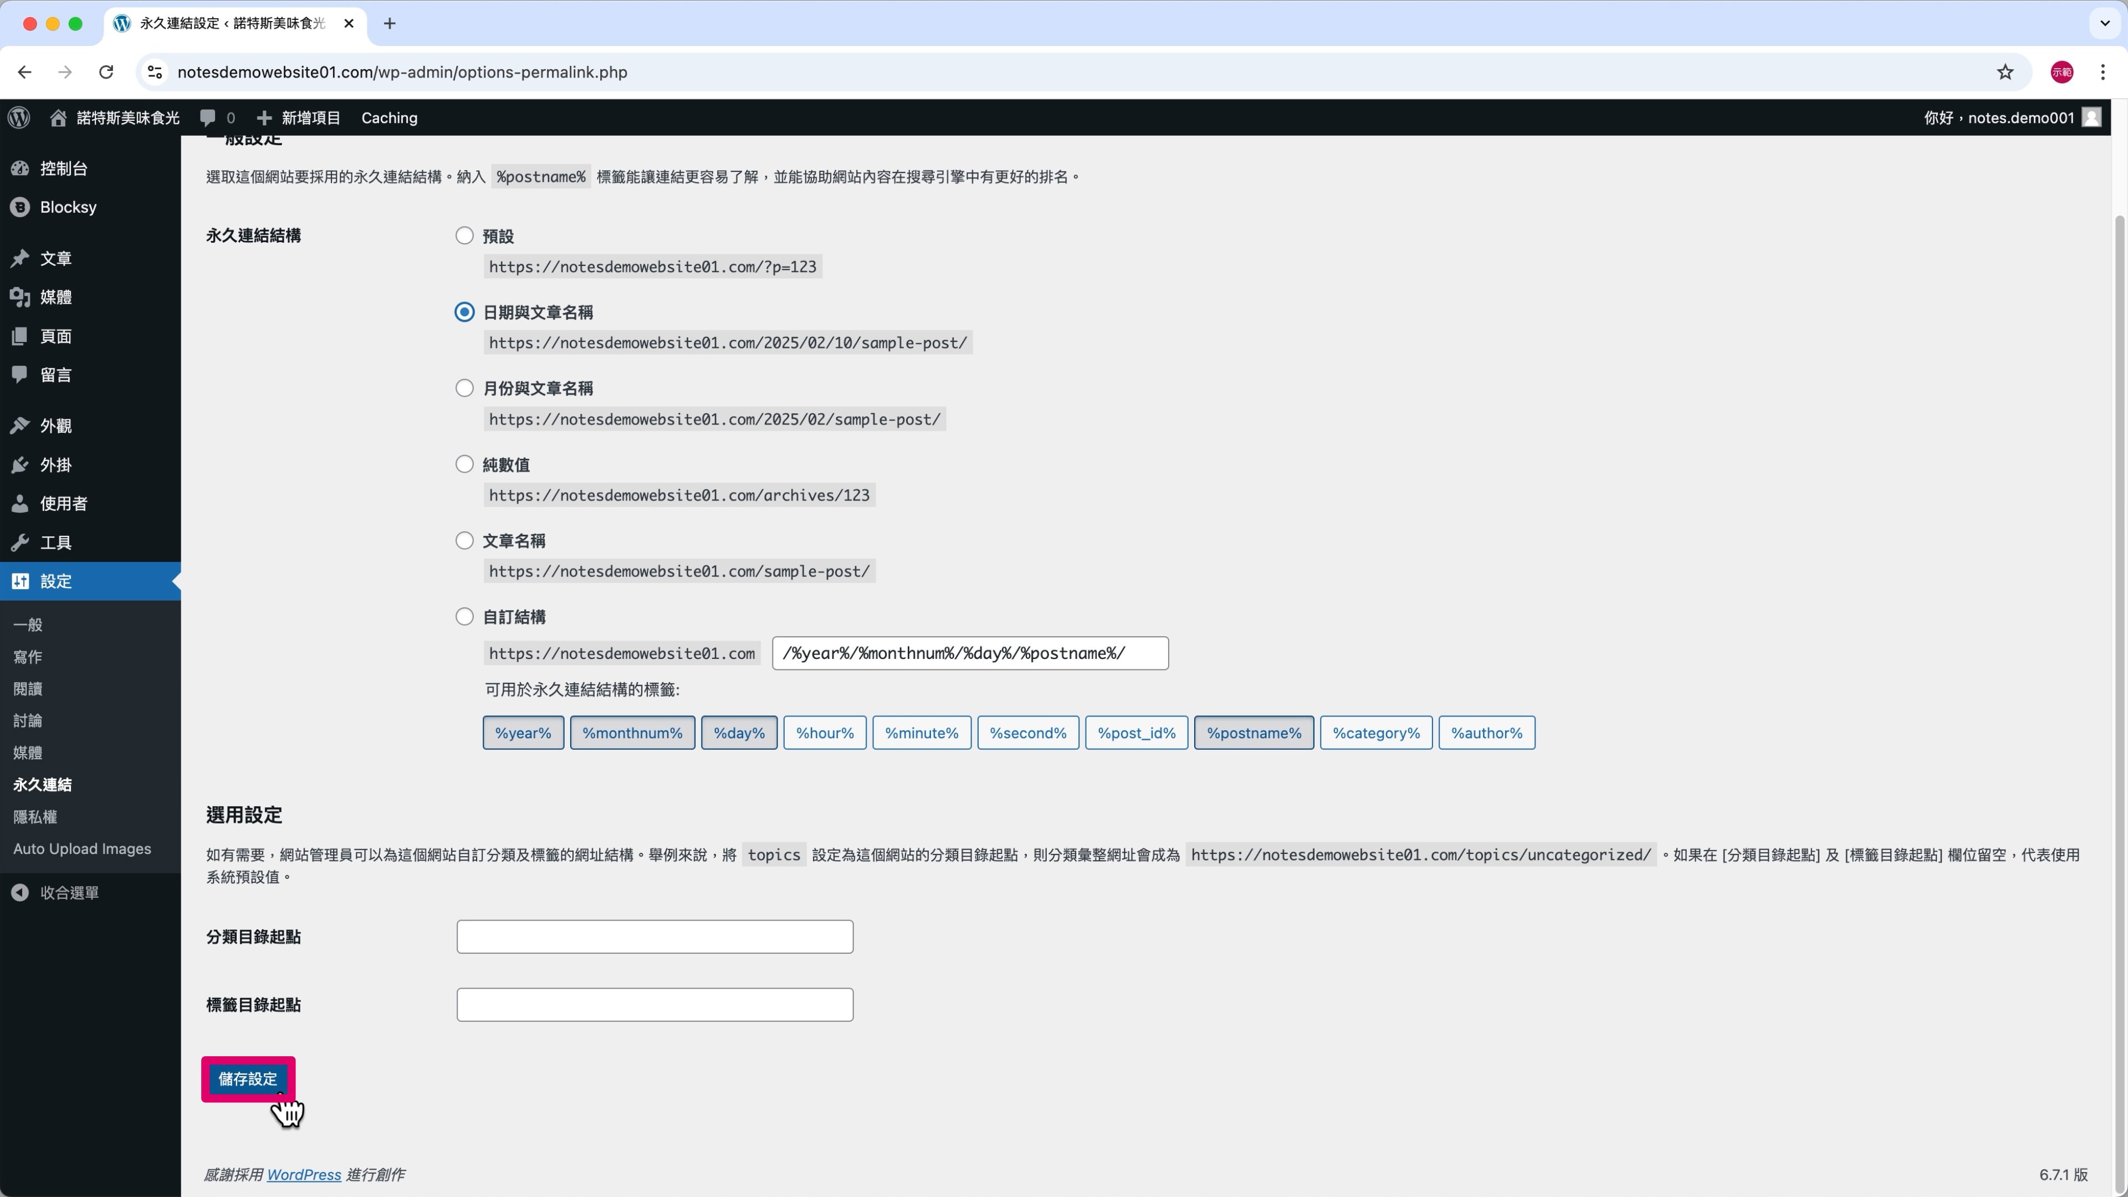Reload the page with the refresh icon
This screenshot has height=1197, width=2128.
point(106,72)
